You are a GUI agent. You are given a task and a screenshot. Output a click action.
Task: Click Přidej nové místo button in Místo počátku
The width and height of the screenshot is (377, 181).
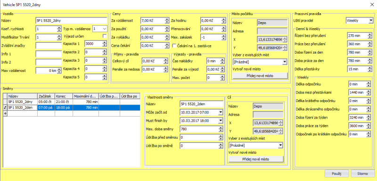260,76
